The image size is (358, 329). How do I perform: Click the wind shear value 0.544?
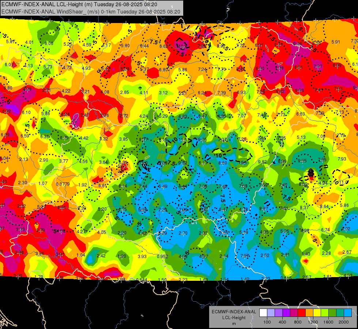point(142,280)
